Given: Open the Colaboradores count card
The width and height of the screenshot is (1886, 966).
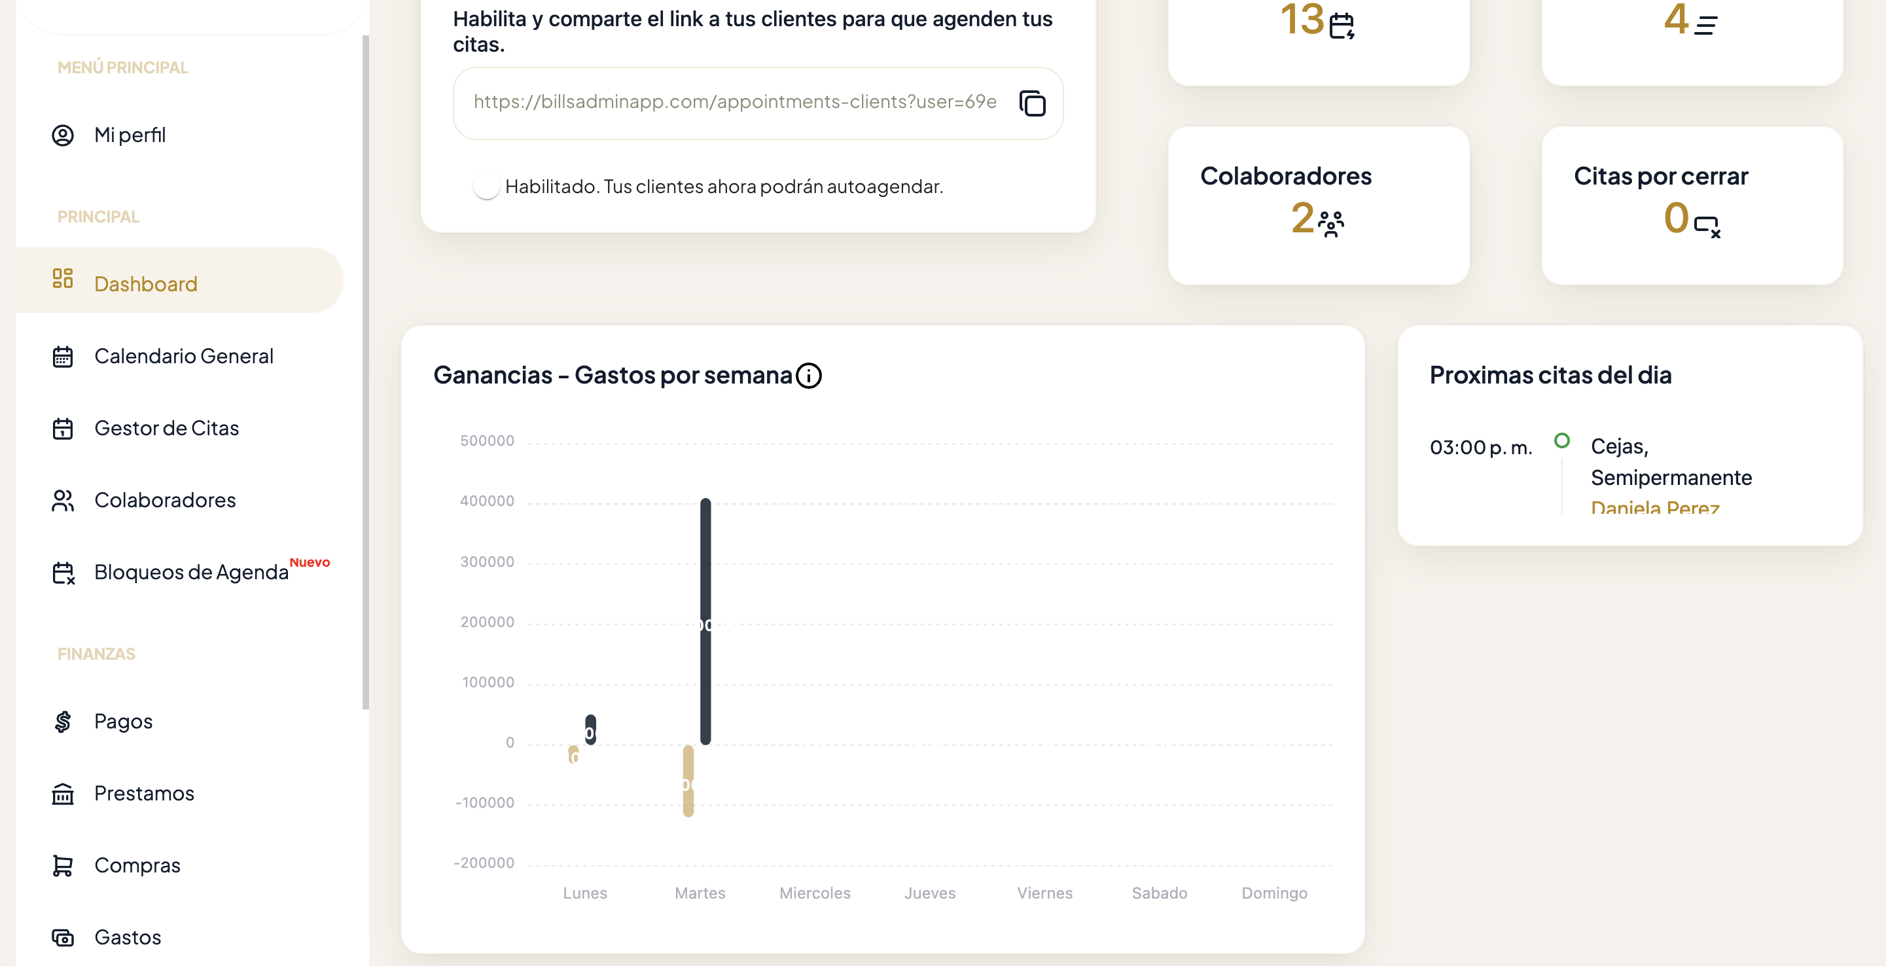Looking at the screenshot, I should [1318, 205].
